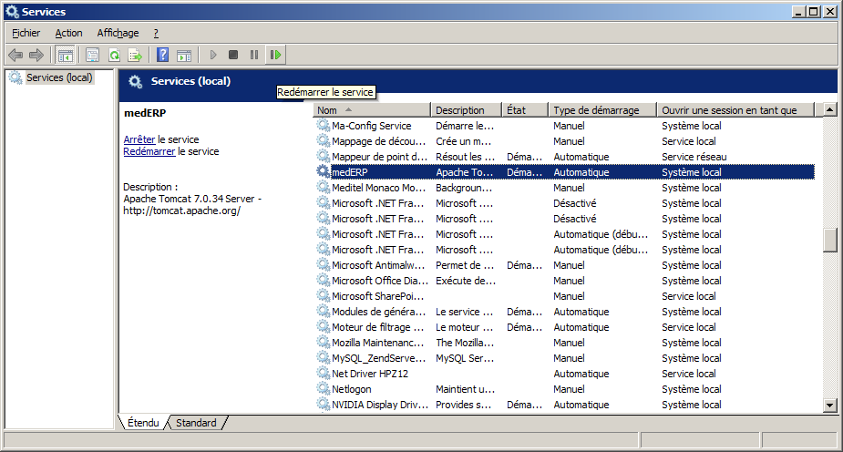Click the Arrêter service link
843x452 pixels.
click(139, 139)
